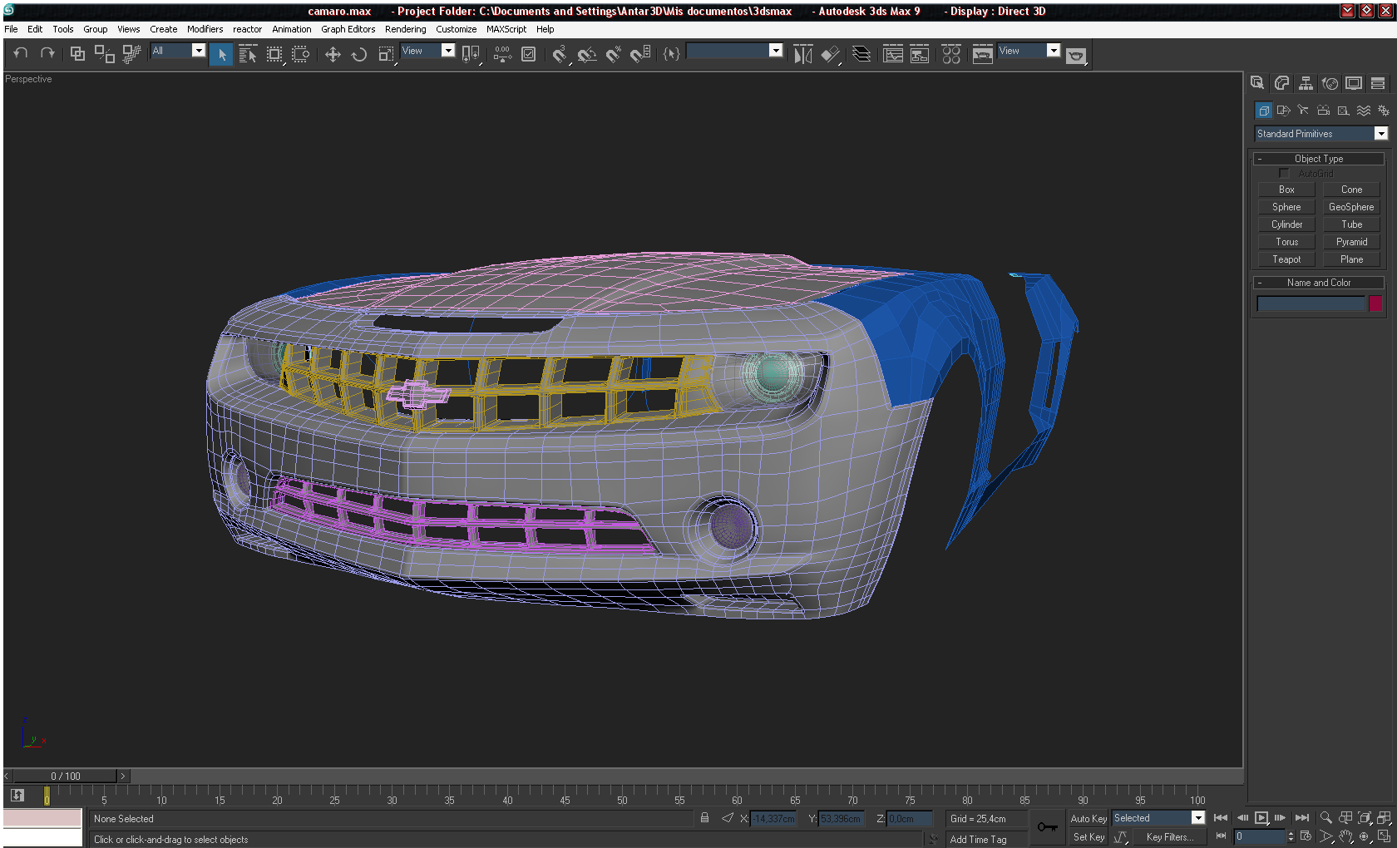Select the Lights category in the Create panel
This screenshot has width=1397, height=848.
point(1303,111)
